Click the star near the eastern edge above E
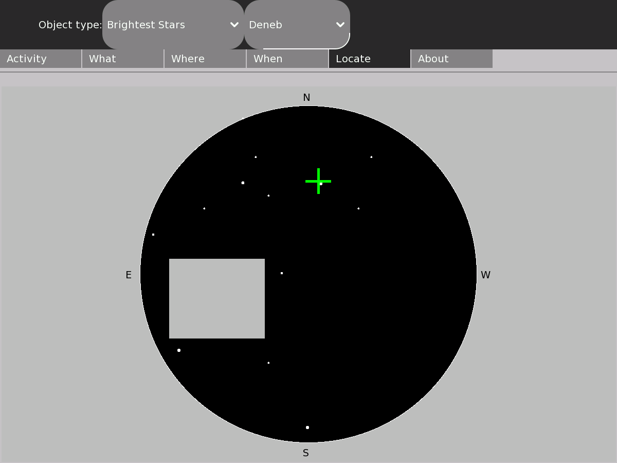 point(153,235)
